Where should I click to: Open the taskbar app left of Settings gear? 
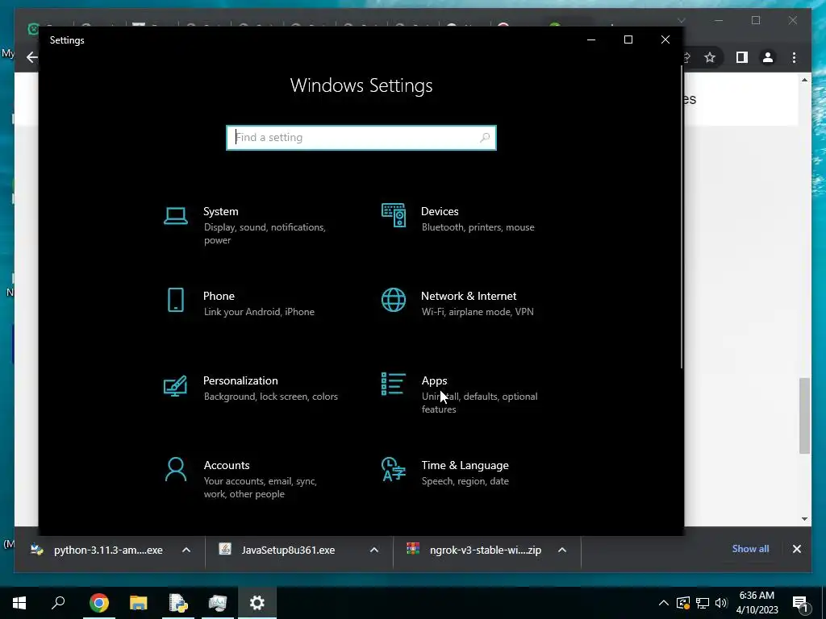218,603
